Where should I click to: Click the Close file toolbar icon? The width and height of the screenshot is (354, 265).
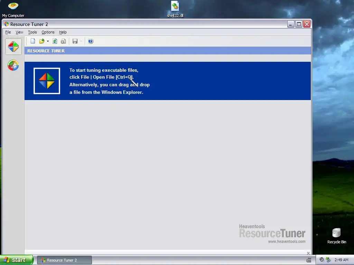pos(64,41)
